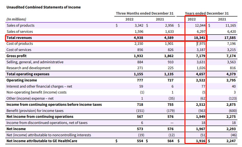Viewport: 242px width, 147px height.
Task: Click sales of products value 12,044
Action: pyautogui.click(x=200, y=25)
